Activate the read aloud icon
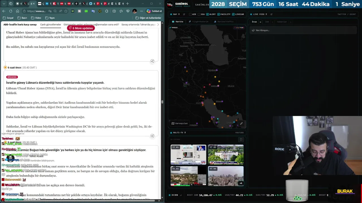Viewport: 362px width, 203px height. [61, 11]
